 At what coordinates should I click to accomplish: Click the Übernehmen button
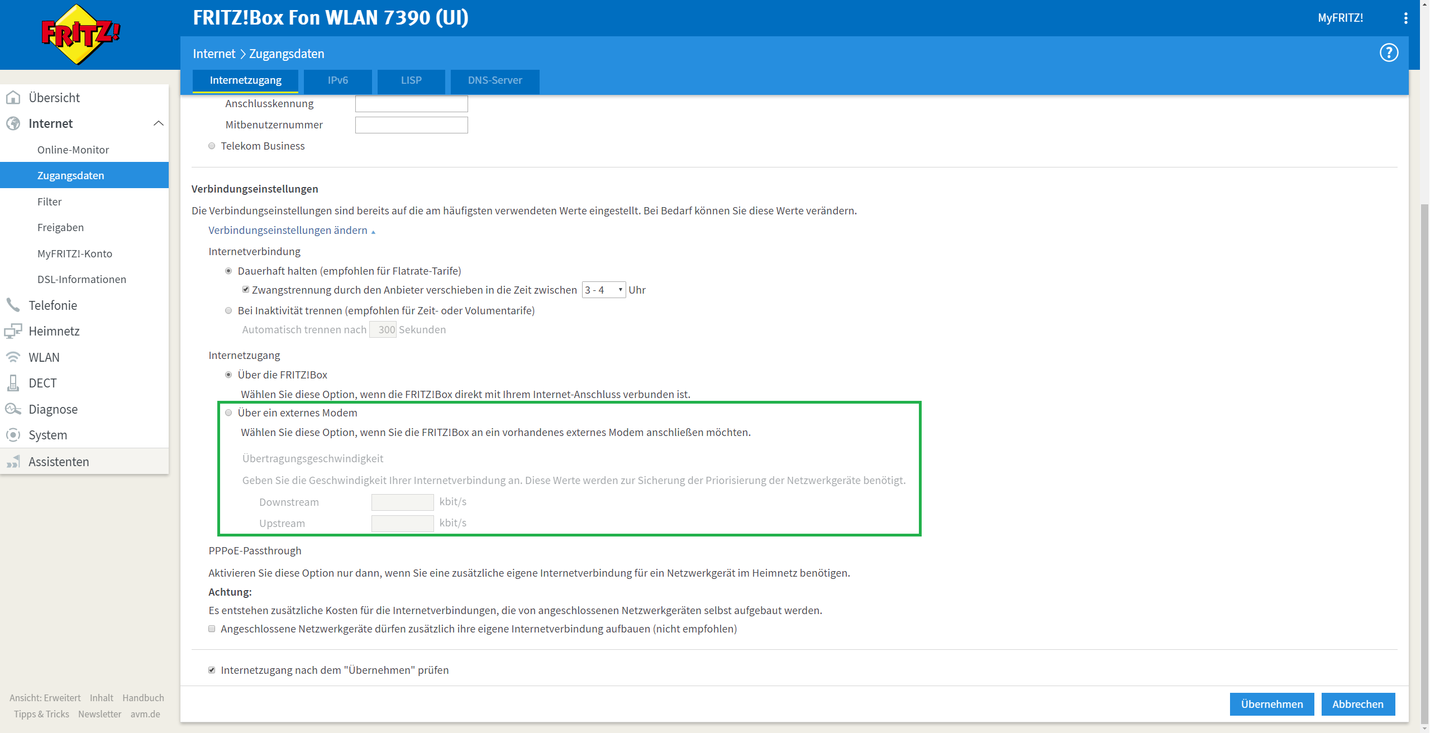point(1271,704)
